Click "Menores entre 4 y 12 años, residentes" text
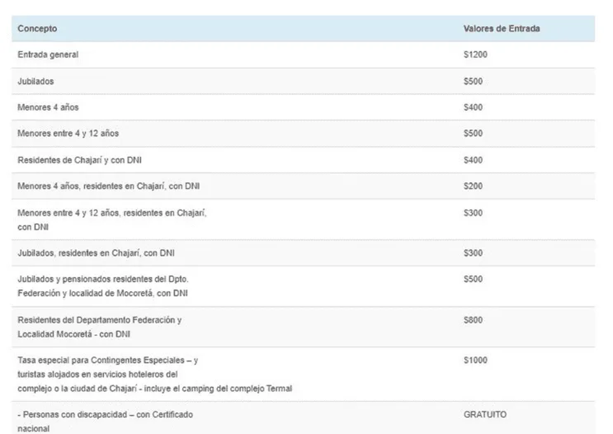 pyautogui.click(x=112, y=213)
